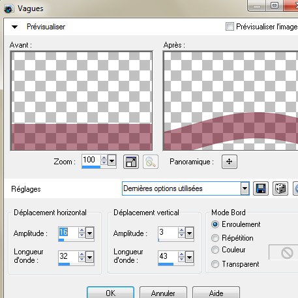Click the randomize parameters dice icon
This screenshot has height=298, width=298.
click(280, 188)
